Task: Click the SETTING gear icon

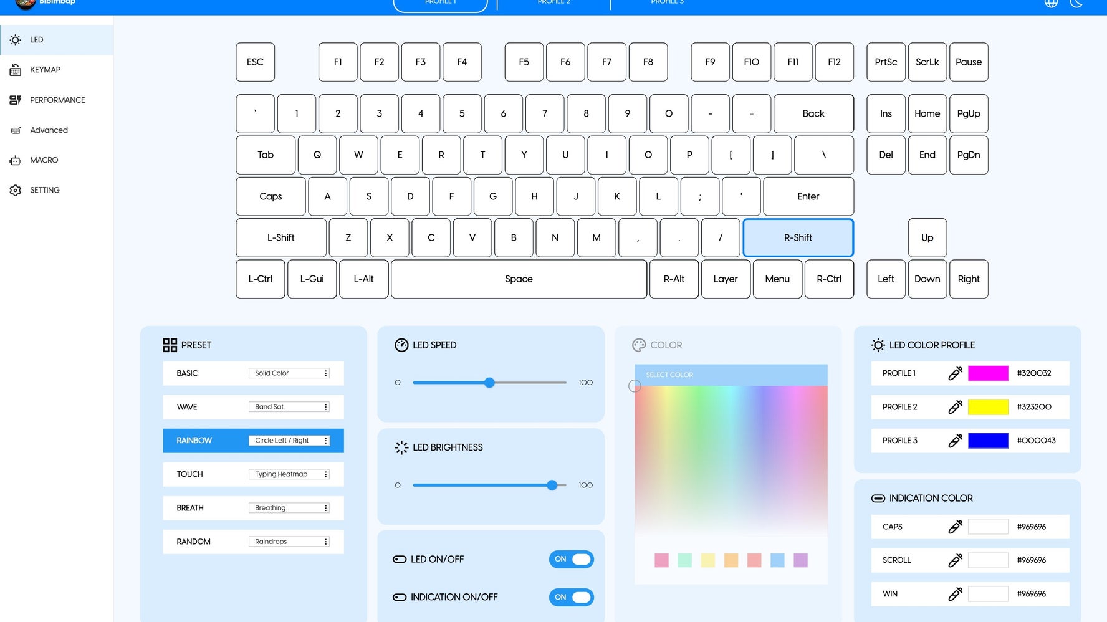Action: (x=16, y=190)
